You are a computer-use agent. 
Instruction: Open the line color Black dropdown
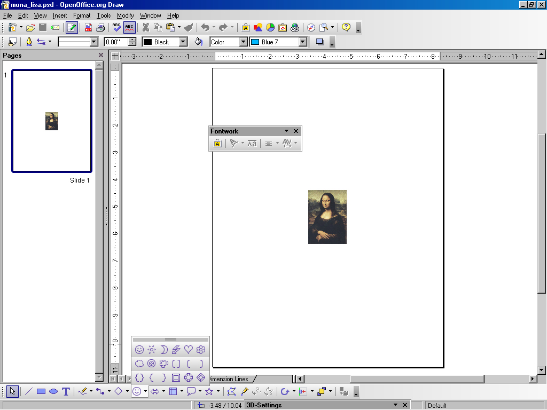point(183,42)
